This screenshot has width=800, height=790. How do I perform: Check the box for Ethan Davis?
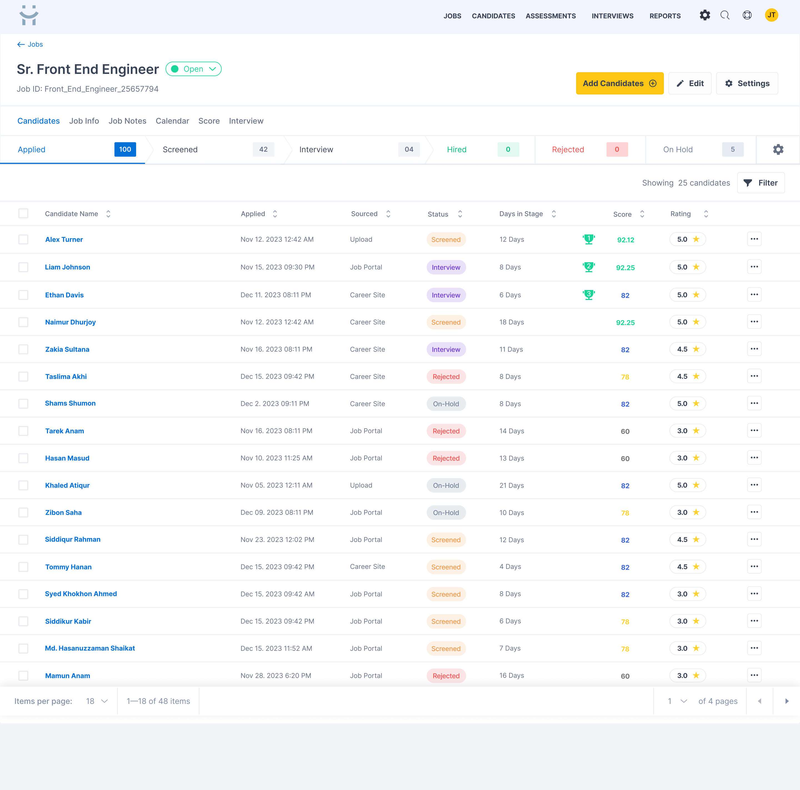pyautogui.click(x=23, y=295)
